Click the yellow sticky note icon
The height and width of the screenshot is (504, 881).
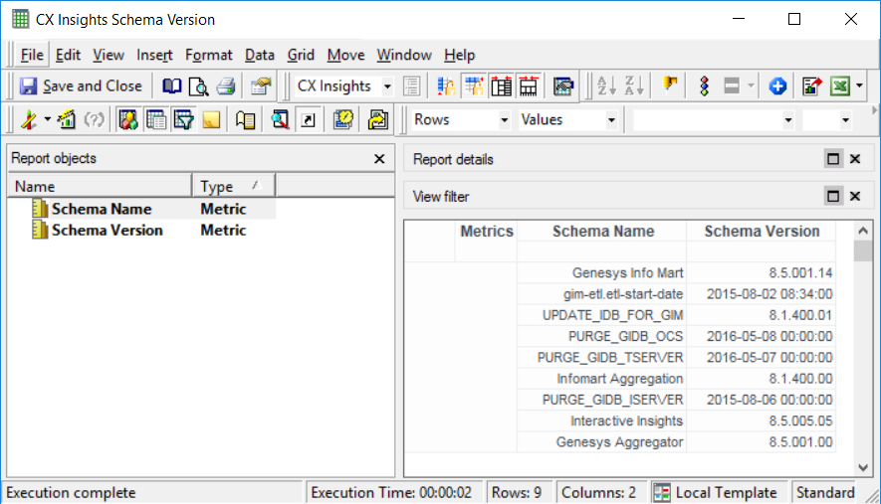211,120
